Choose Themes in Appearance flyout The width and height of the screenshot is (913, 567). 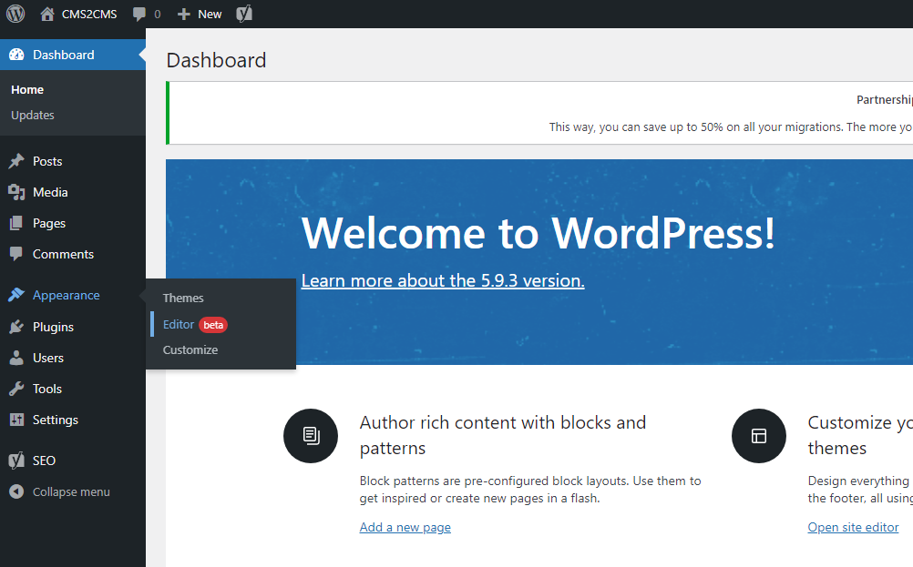pos(183,298)
